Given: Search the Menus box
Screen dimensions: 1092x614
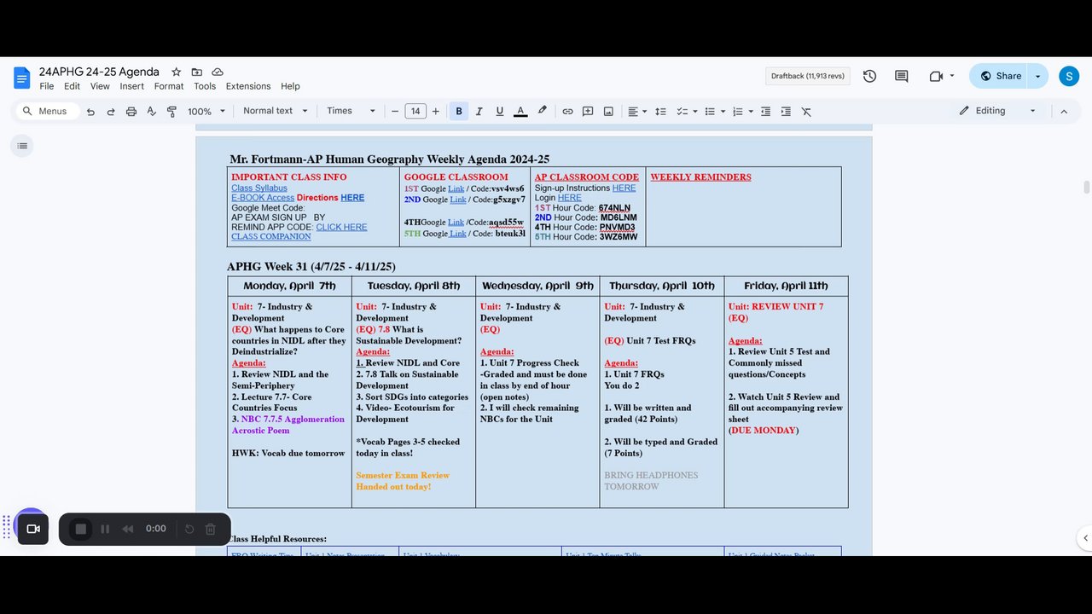Looking at the screenshot, I should point(49,111).
